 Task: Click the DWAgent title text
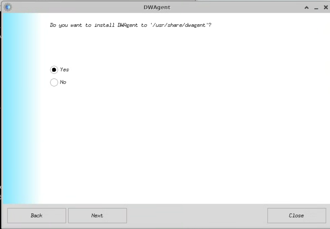click(157, 7)
